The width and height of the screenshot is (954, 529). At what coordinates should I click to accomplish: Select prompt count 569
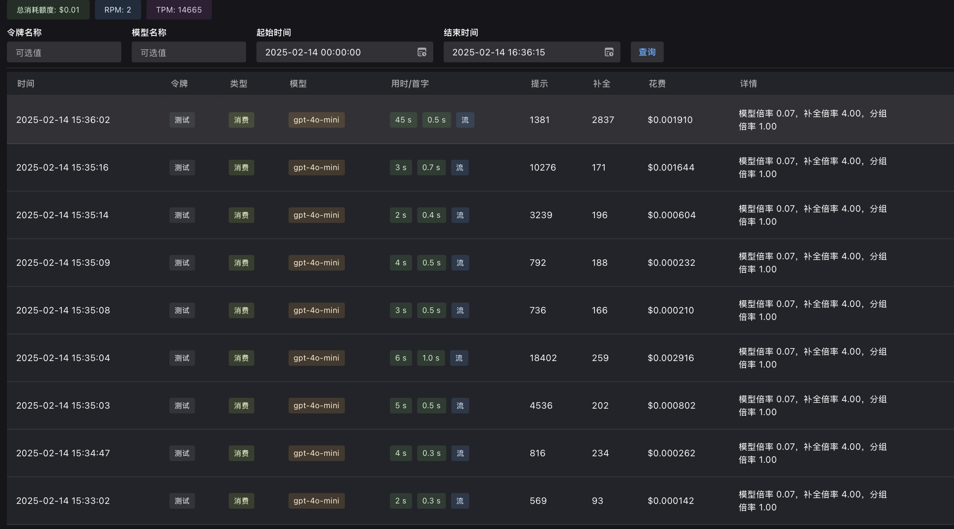pyautogui.click(x=538, y=501)
